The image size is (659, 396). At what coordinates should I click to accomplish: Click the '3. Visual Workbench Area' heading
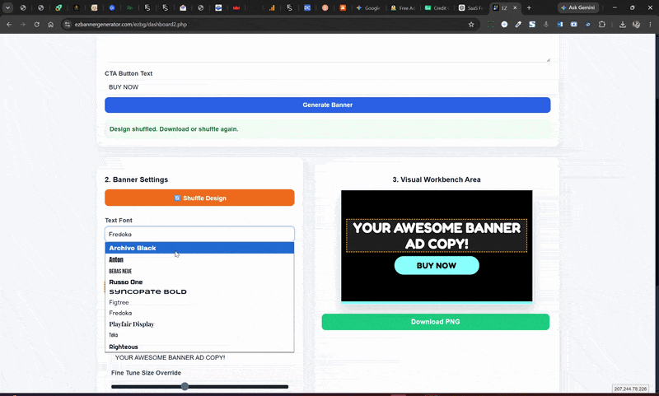coord(437,179)
